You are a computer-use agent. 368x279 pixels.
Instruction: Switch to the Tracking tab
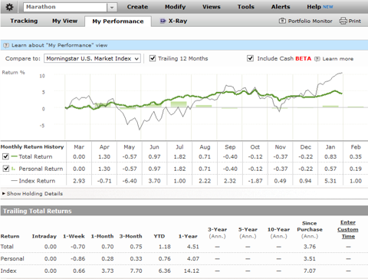click(x=24, y=21)
